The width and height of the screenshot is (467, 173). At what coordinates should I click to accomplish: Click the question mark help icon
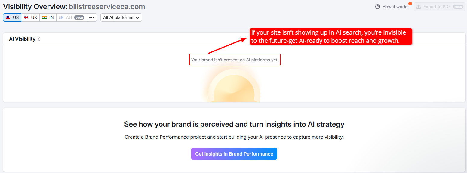(x=378, y=7)
